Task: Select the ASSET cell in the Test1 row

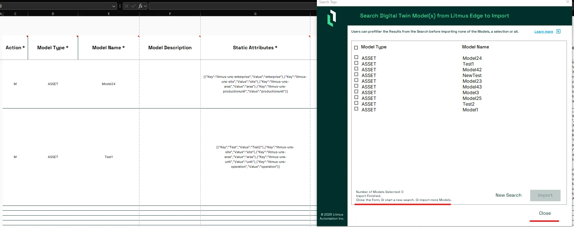Action: click(53, 157)
